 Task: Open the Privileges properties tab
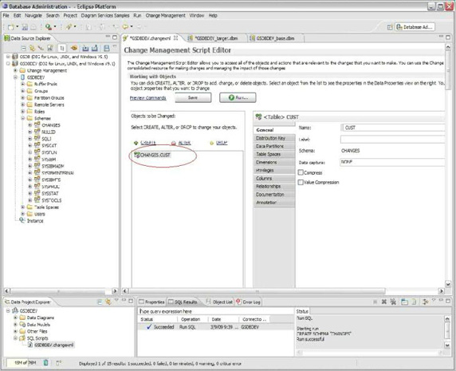274,170
